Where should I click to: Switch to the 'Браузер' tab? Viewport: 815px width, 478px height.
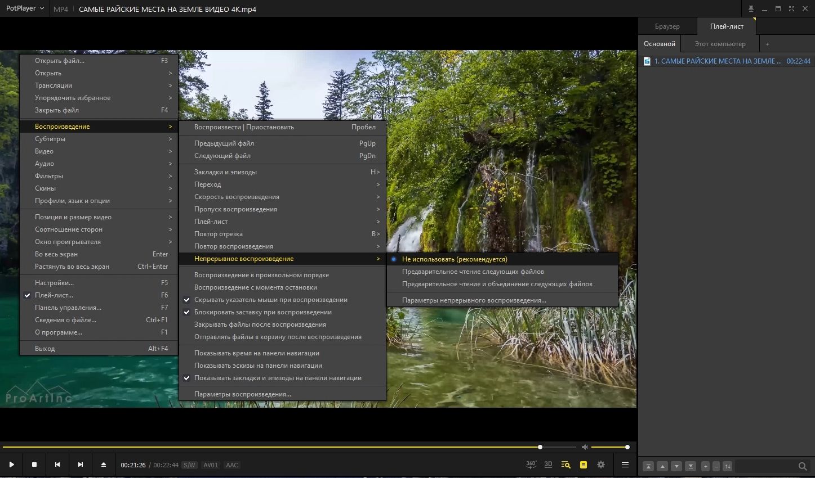point(667,26)
